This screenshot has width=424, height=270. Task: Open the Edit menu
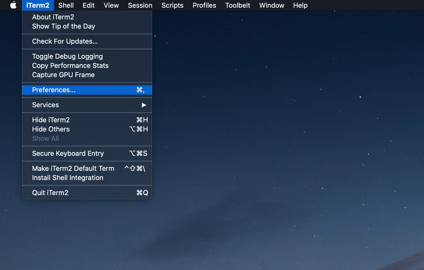[89, 5]
